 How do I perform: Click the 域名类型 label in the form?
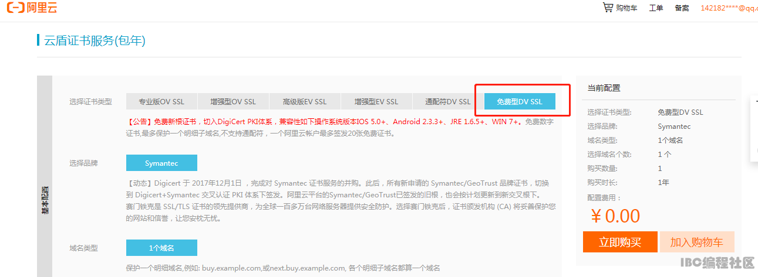[83, 248]
